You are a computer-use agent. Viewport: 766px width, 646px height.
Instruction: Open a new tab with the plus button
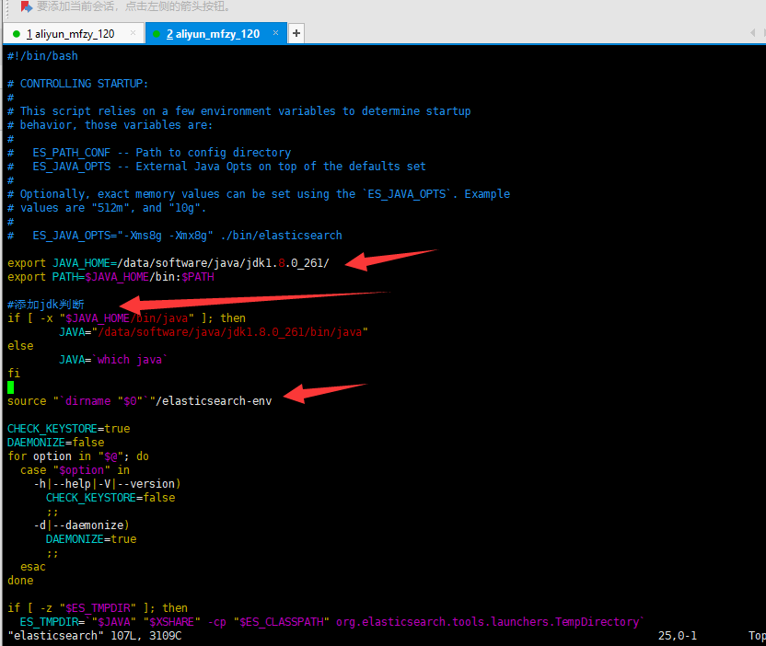pos(296,31)
